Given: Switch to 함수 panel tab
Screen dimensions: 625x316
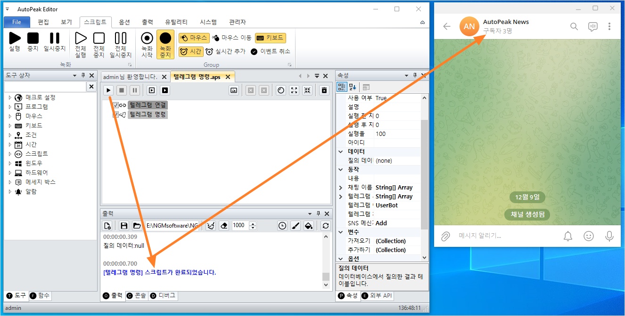Looking at the screenshot, I should pyautogui.click(x=40, y=295).
